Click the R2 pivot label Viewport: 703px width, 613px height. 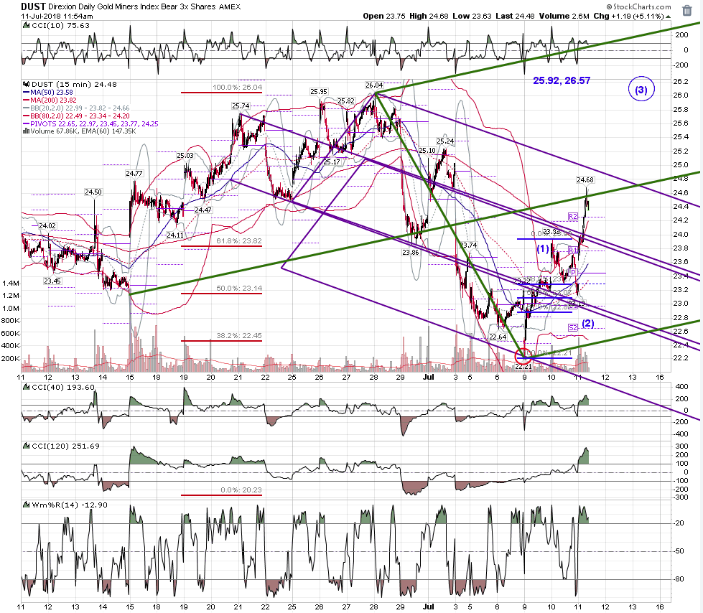(572, 217)
